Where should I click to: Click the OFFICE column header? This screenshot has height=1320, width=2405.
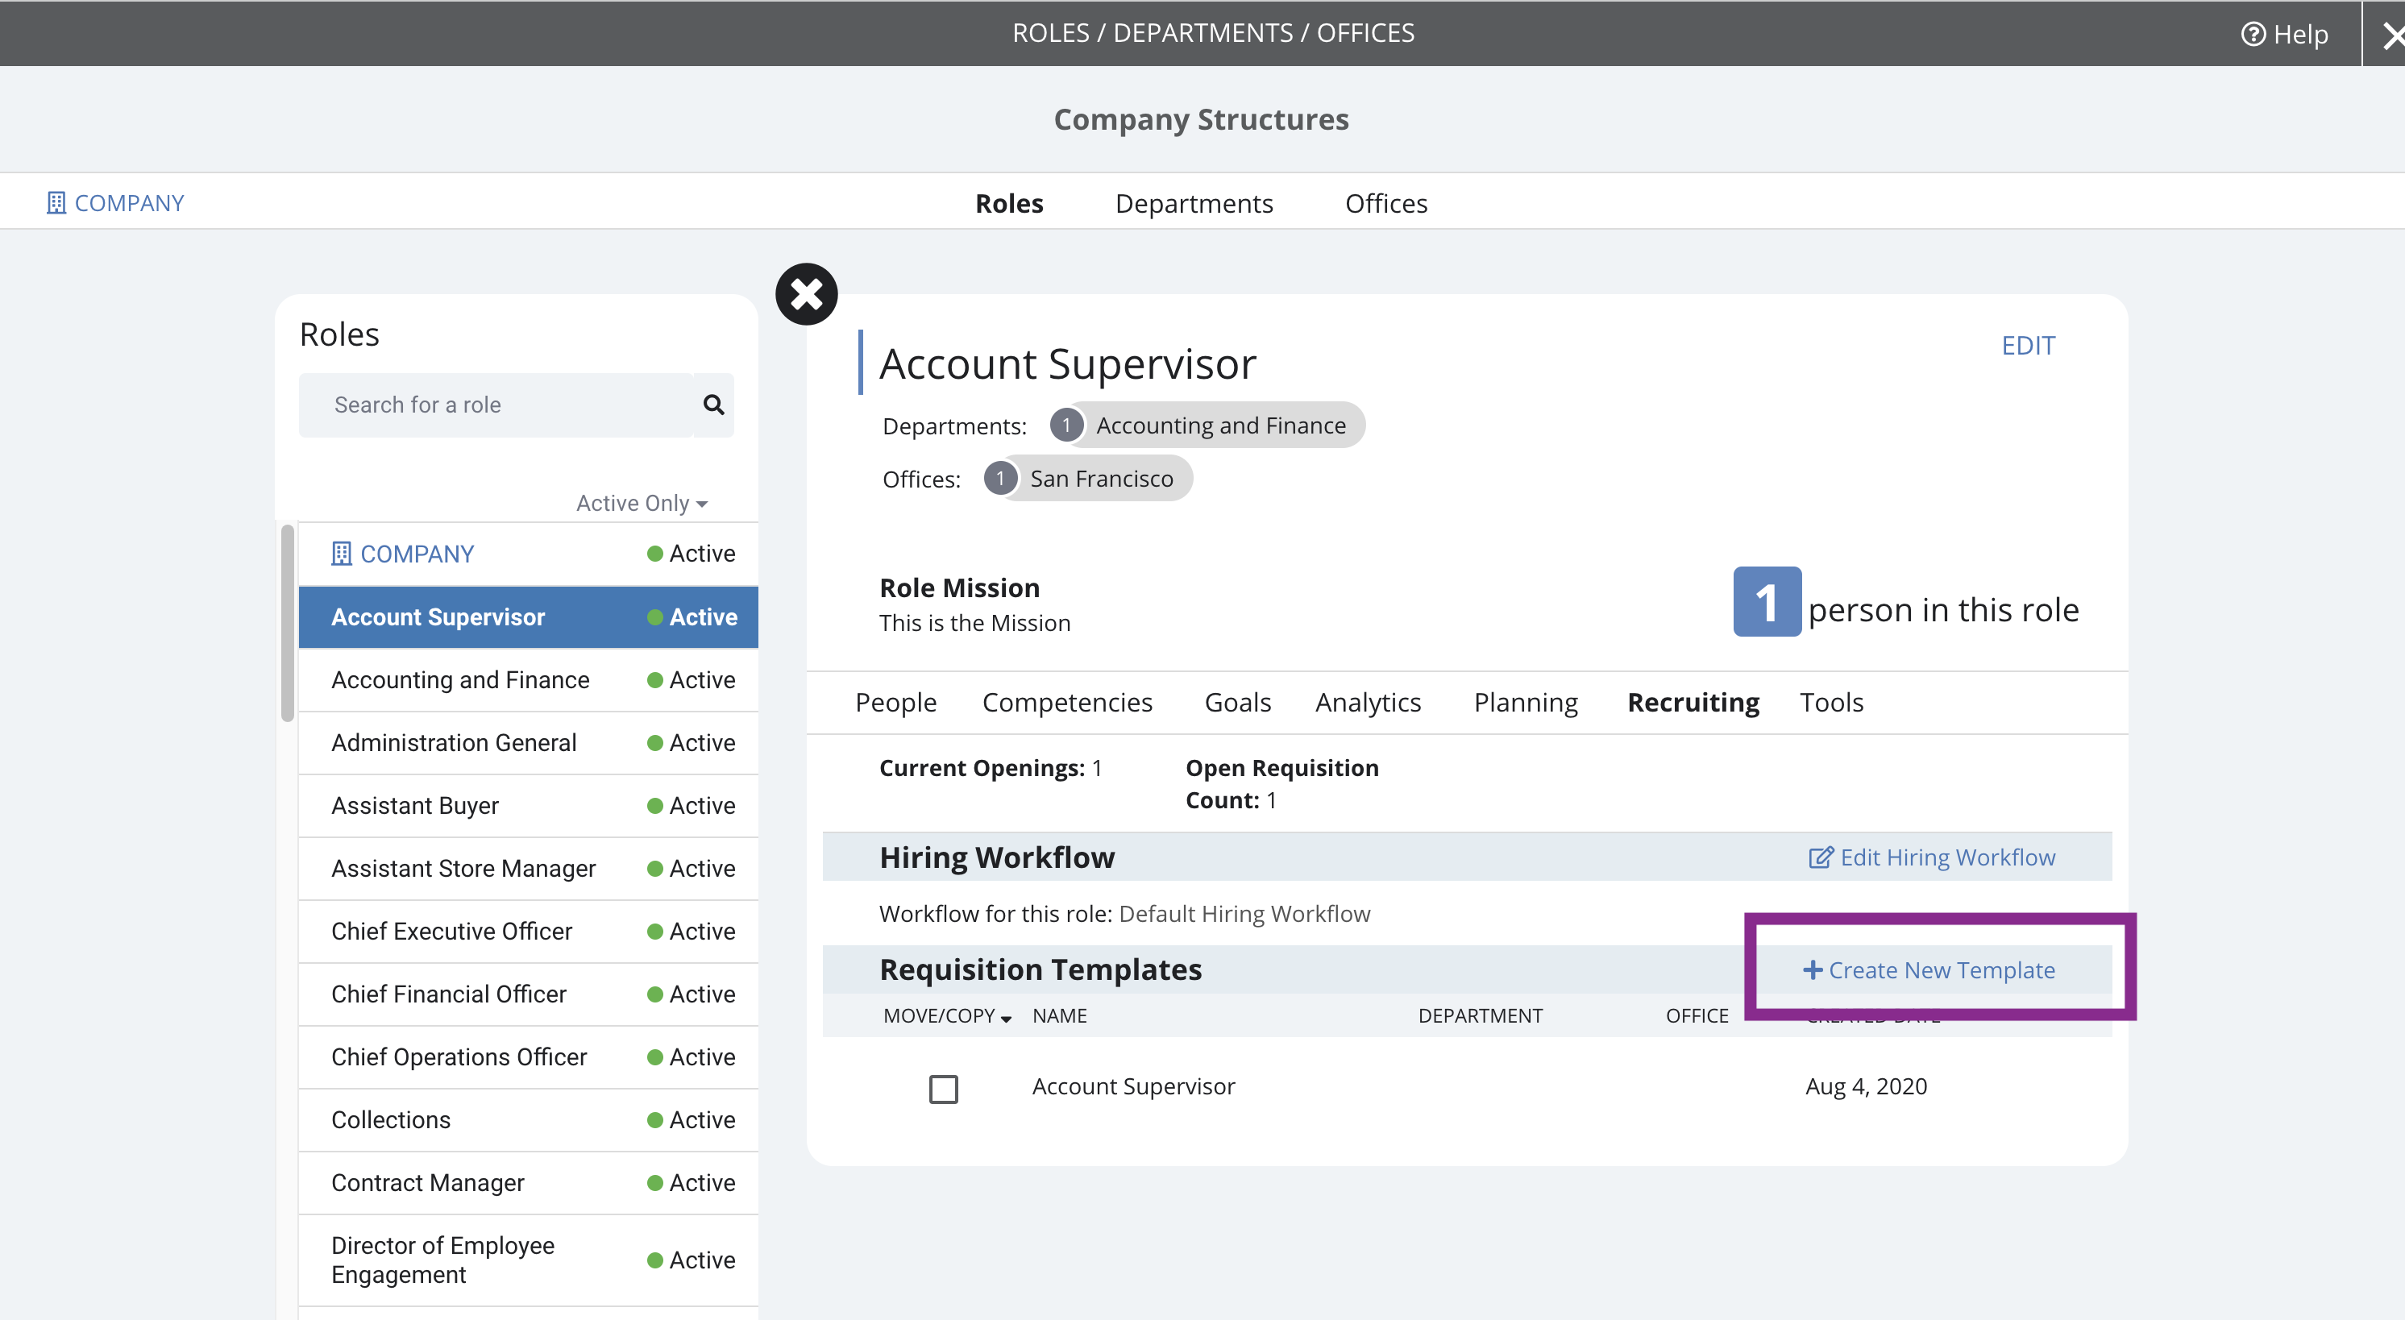point(1697,1015)
